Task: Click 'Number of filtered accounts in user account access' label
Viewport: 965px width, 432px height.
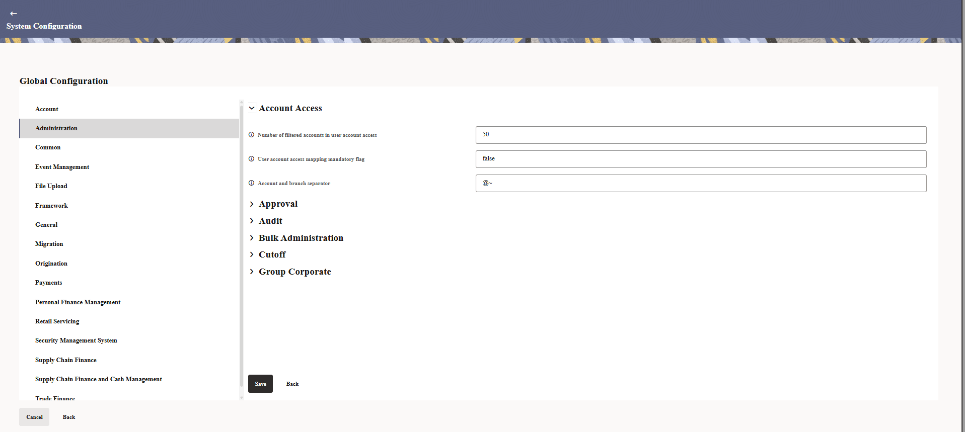Action: pos(317,135)
